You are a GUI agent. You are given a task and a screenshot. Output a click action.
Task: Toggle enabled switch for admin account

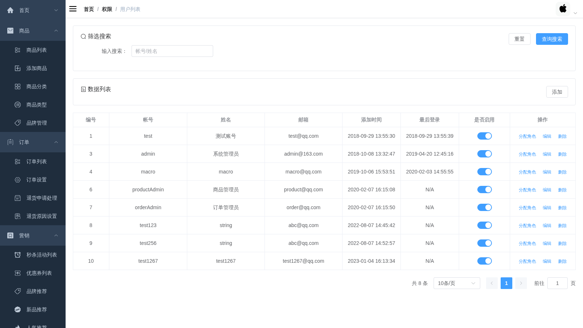click(485, 154)
